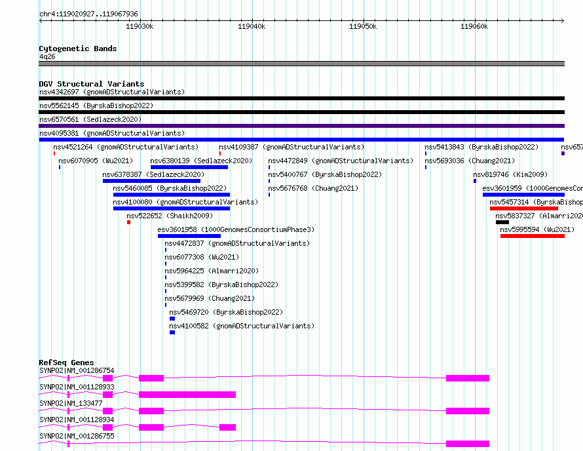
Task: Select the nsv5837327 Almarri label
Action: point(538,216)
